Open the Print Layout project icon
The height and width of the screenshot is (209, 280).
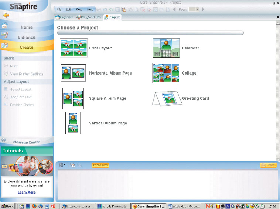click(x=74, y=48)
